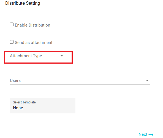The width and height of the screenshot is (163, 138).
Task: Toggle option via Send as attachment label
Action: click(34, 43)
